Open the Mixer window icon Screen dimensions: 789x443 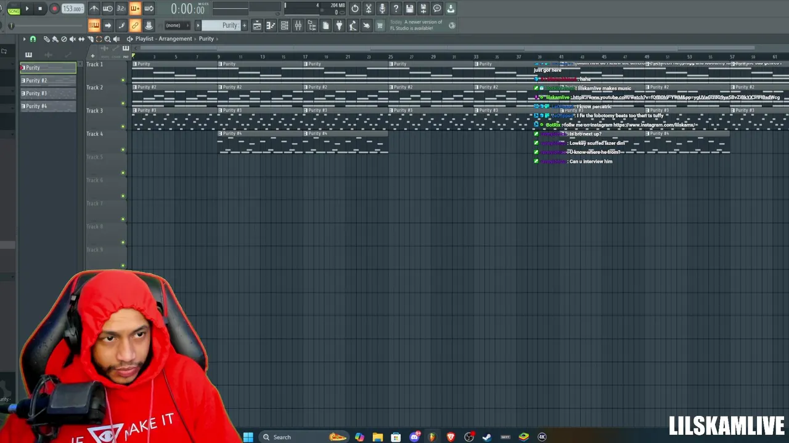tap(298, 25)
